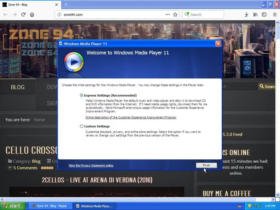Open View the Privacy Statement online link

tap(91, 165)
